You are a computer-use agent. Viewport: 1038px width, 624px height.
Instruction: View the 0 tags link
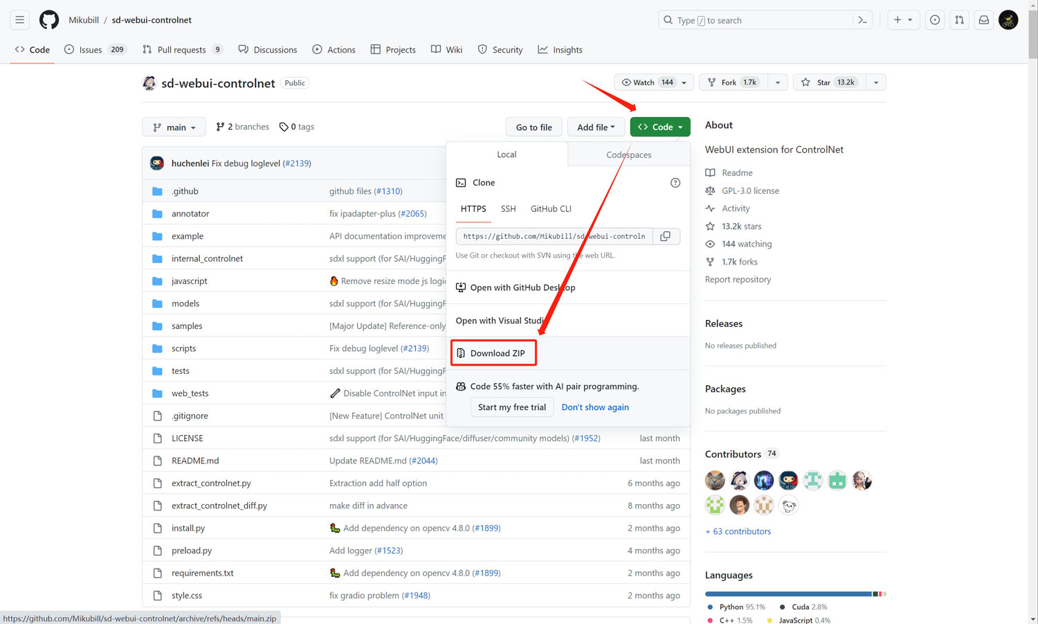click(x=297, y=127)
